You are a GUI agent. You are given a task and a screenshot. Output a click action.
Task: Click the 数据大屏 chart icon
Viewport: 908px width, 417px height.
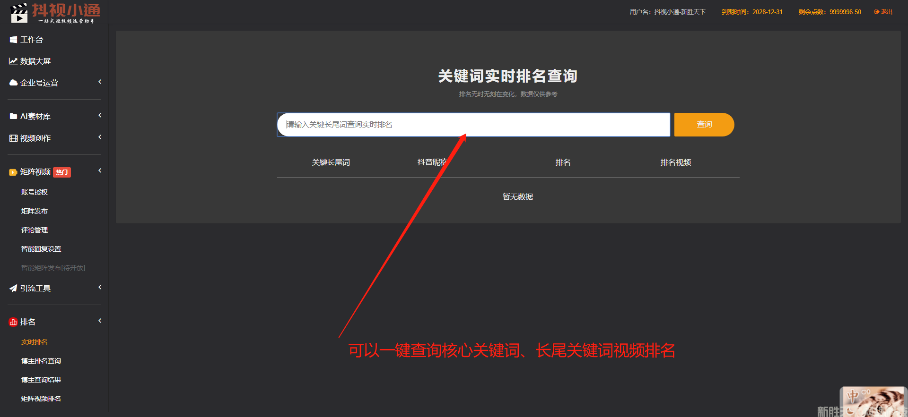point(13,61)
